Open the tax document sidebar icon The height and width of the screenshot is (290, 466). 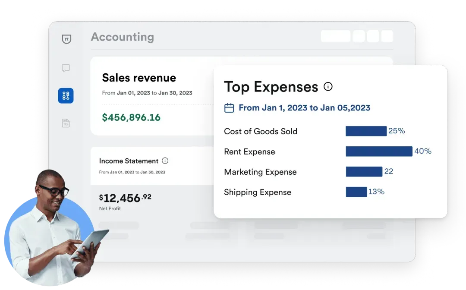click(66, 123)
